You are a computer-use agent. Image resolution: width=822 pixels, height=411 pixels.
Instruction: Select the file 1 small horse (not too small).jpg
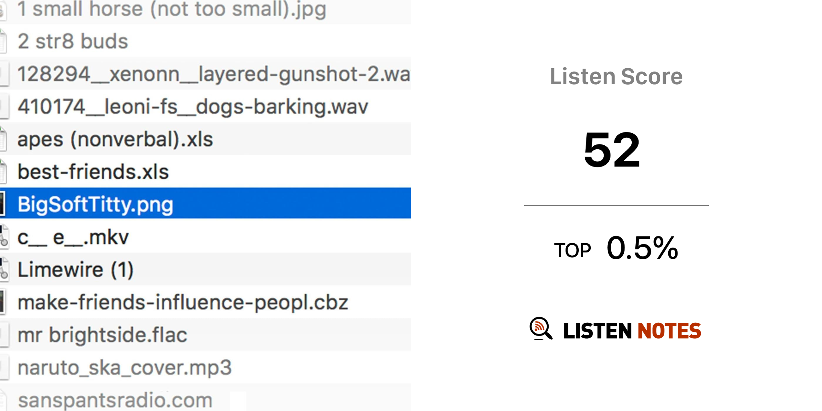[171, 9]
